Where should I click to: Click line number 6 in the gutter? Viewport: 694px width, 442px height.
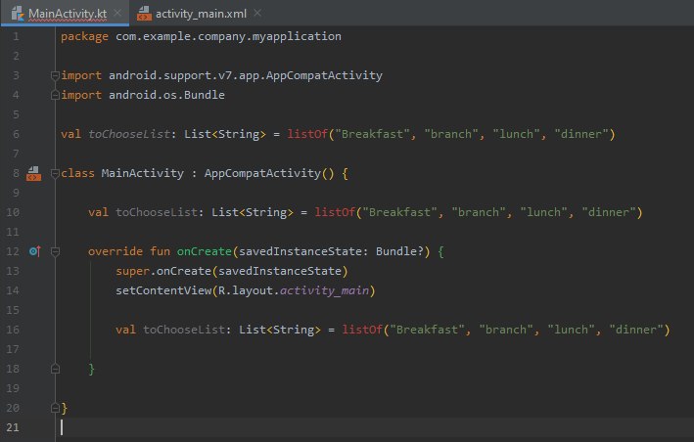[x=16, y=134]
